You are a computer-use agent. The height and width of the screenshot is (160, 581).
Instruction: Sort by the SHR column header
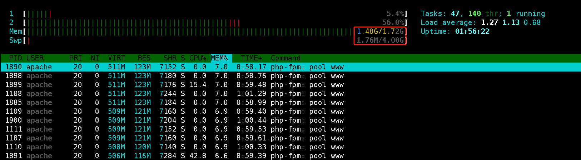click(170, 58)
